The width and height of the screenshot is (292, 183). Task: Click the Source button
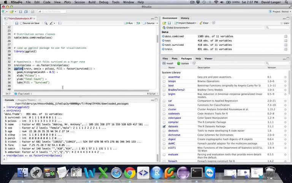click(149, 23)
